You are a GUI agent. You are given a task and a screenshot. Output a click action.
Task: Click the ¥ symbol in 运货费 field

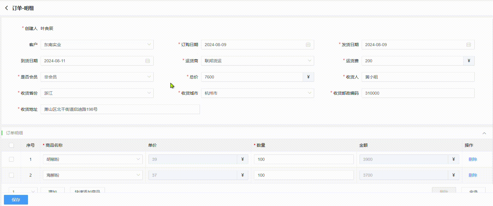(x=469, y=61)
